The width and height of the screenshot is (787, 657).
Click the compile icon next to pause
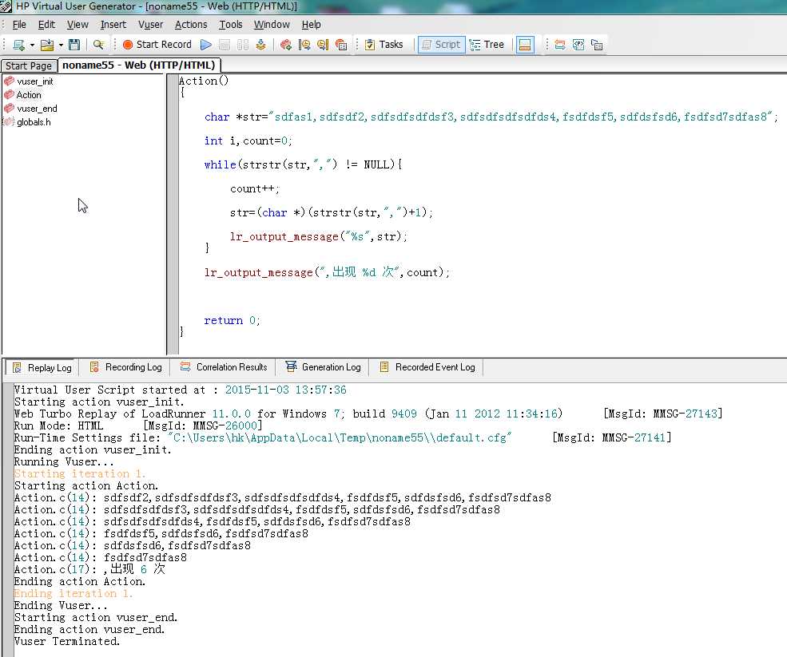260,45
